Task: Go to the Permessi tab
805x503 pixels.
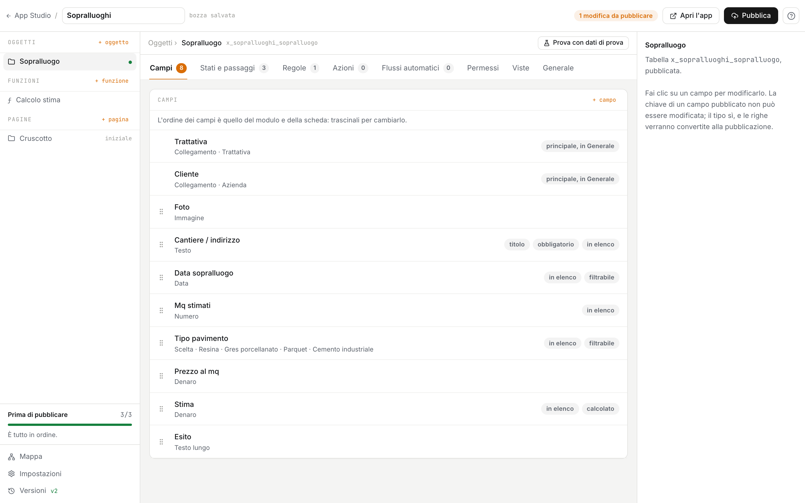Action: (x=483, y=68)
